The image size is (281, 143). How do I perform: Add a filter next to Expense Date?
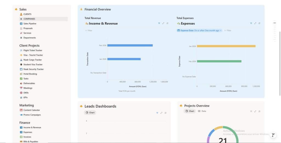228,30
